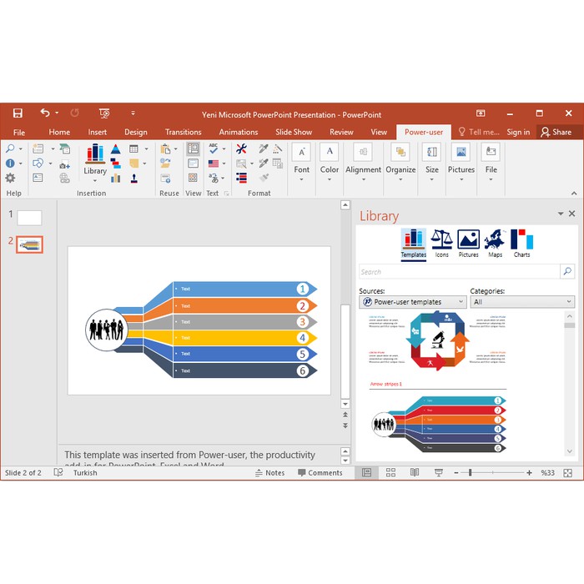Click the Undo arrow icon
The image size is (584, 584).
pos(45,113)
